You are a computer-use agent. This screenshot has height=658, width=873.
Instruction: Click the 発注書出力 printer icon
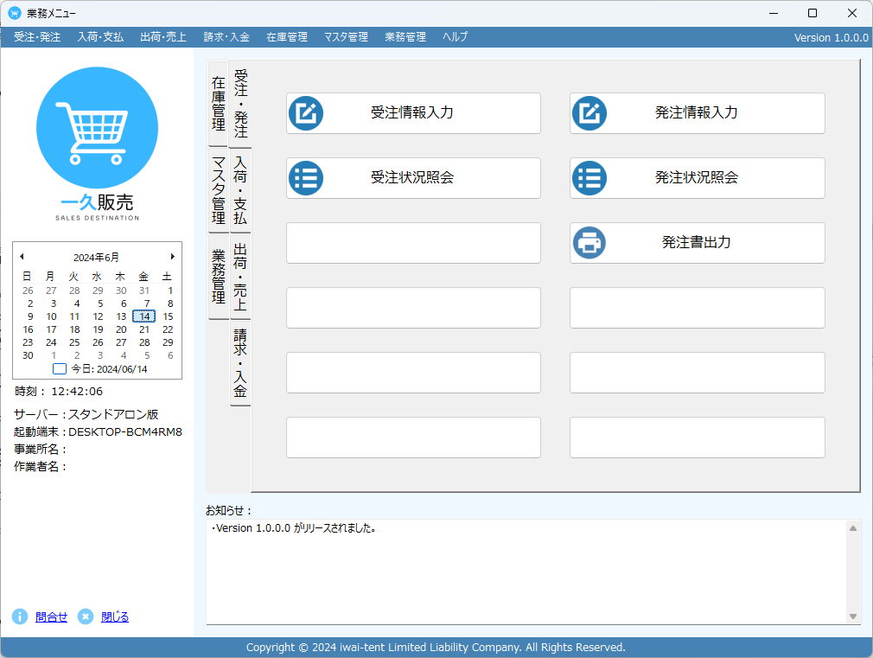589,243
